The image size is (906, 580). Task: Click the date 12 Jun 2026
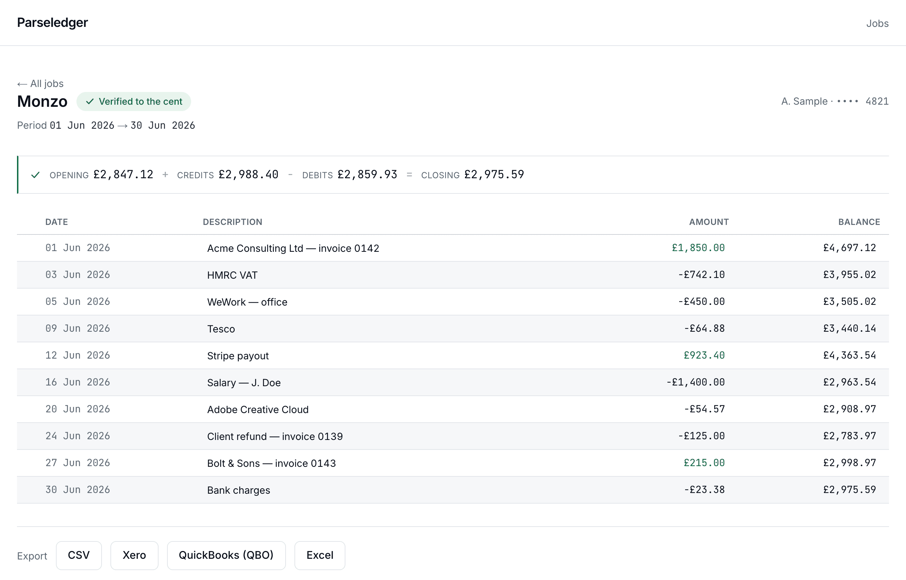[x=78, y=355]
